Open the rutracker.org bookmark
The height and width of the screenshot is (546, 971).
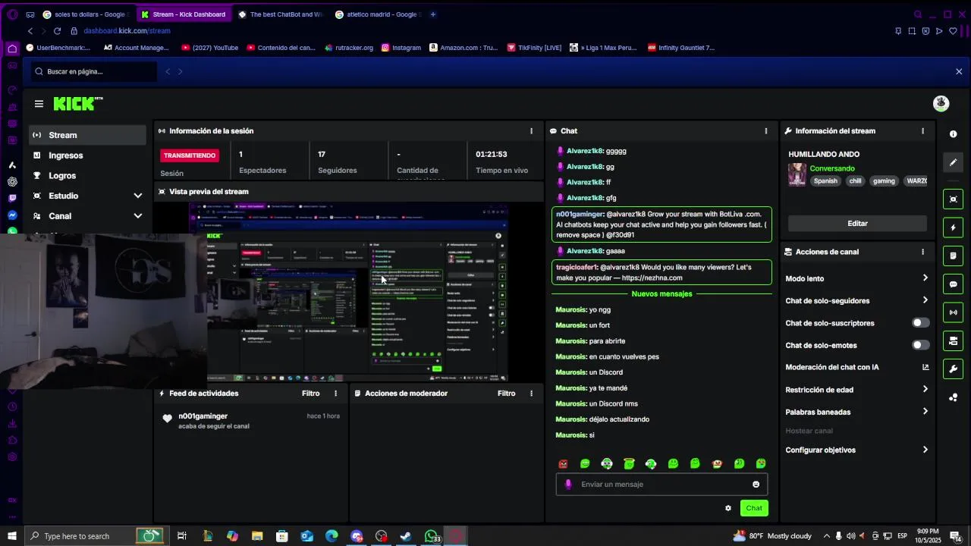349,48
